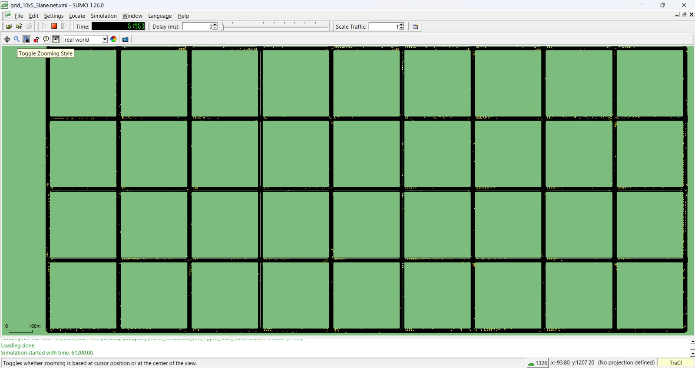
Task: Click the Scale Traffic input field
Action: coord(384,26)
